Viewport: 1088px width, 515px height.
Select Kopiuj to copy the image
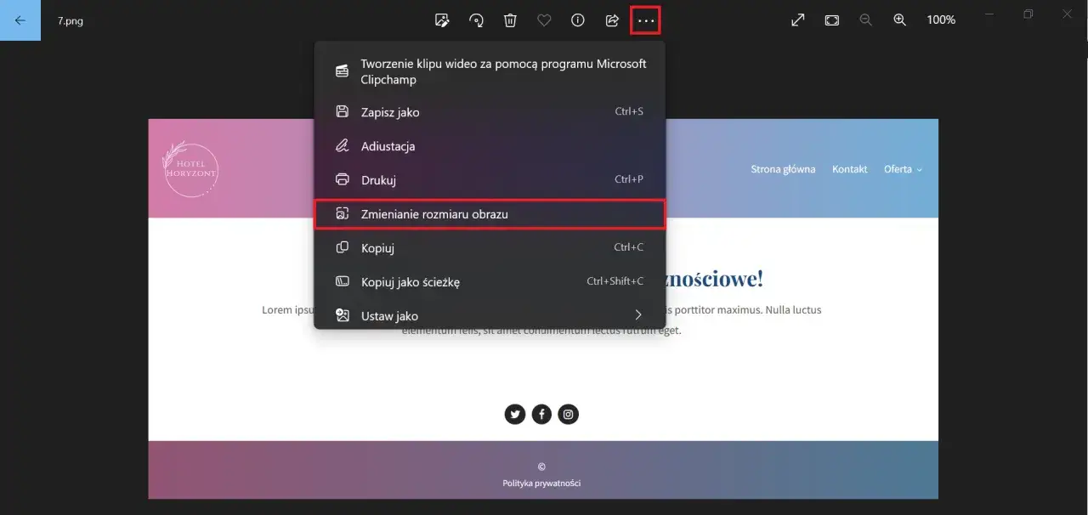coord(377,247)
